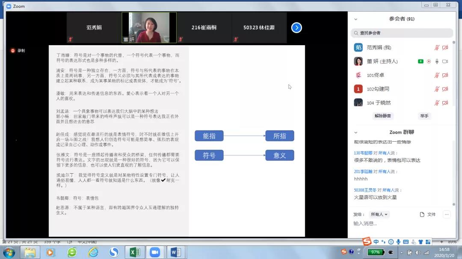Collapse the Zoom 群聊 chat panel chevron
This screenshot has width=462, height=259.
pos(355,133)
